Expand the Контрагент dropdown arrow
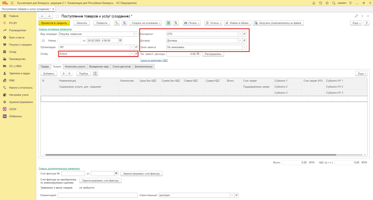Image resolution: width=373 pixels, height=200 pixels. (x=240, y=34)
